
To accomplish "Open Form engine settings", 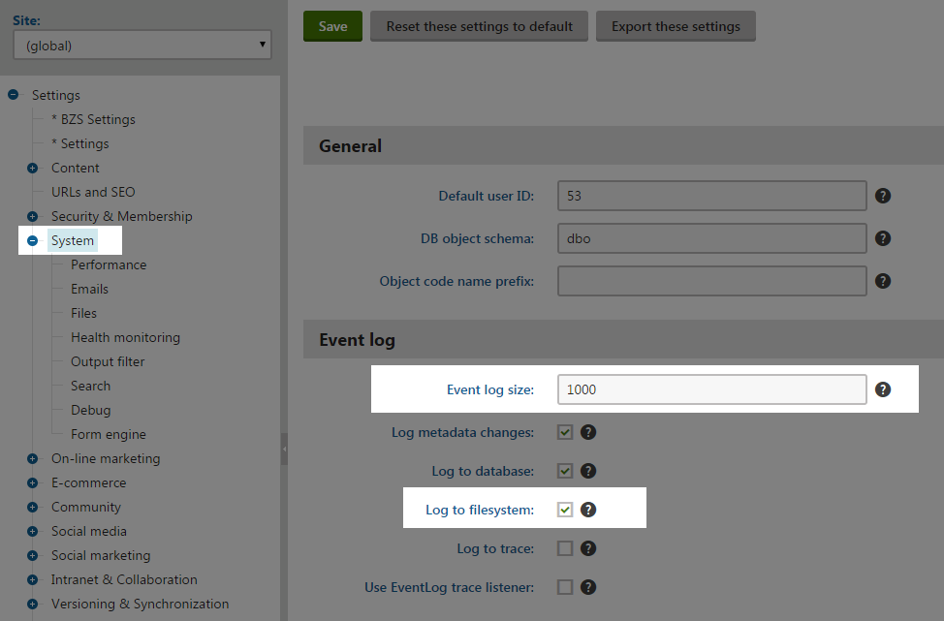I will [x=109, y=434].
